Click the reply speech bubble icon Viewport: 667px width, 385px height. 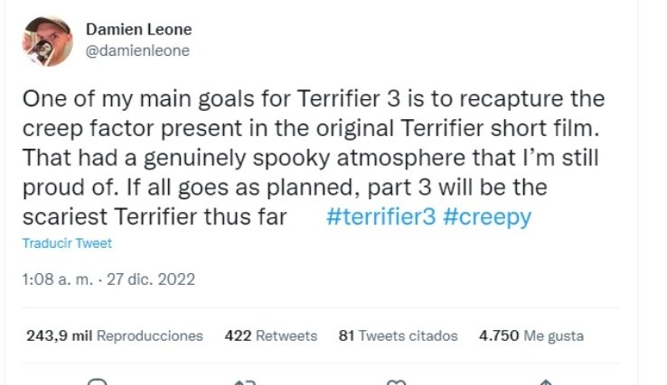click(x=98, y=381)
